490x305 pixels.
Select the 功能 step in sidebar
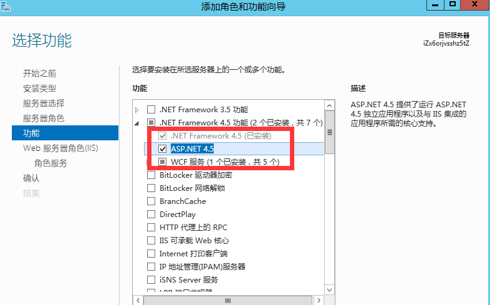tap(65, 133)
